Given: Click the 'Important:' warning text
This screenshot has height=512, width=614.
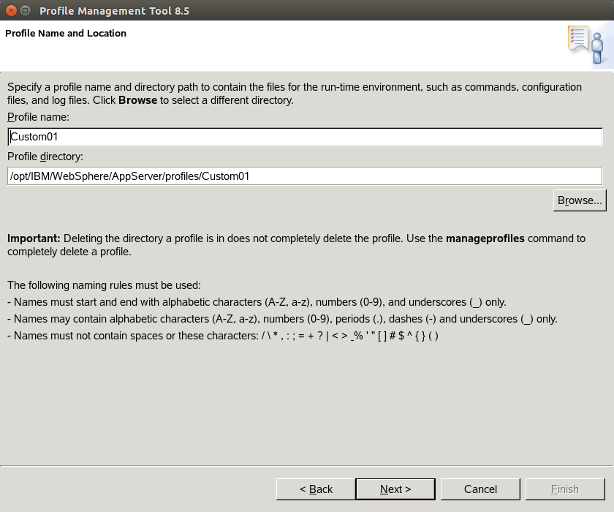Looking at the screenshot, I should (34, 238).
